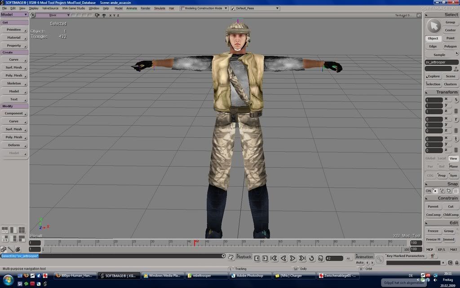Click the large Select arrow tool
This screenshot has height=288, width=460.
click(433, 26)
